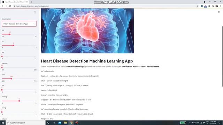Image resolution: width=223 pixels, height=125 pixels.
Task: Click the Windows taskbar search box
Action: click(x=25, y=123)
